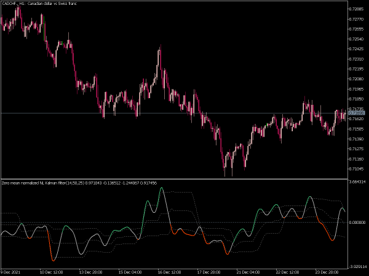Select the 9 Dec 2021 date label
Viewport: 369px width, 276px height.
[x=10, y=272]
